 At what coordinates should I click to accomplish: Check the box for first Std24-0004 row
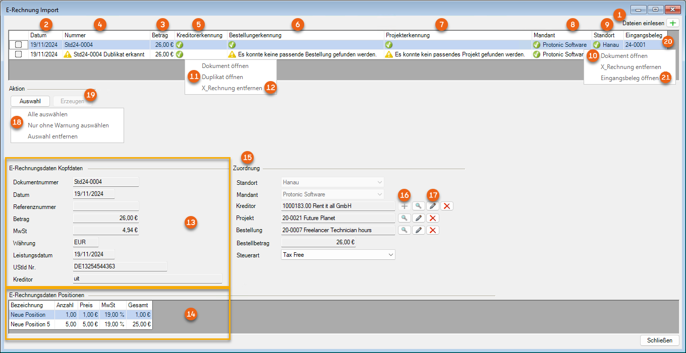(x=19, y=45)
